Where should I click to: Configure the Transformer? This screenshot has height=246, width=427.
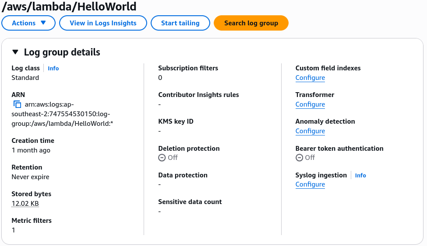[310, 104]
